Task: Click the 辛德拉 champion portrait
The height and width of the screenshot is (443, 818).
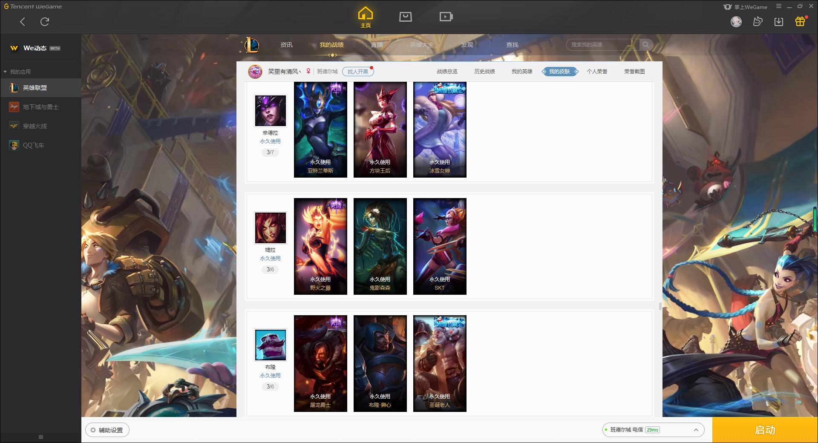Action: point(270,111)
